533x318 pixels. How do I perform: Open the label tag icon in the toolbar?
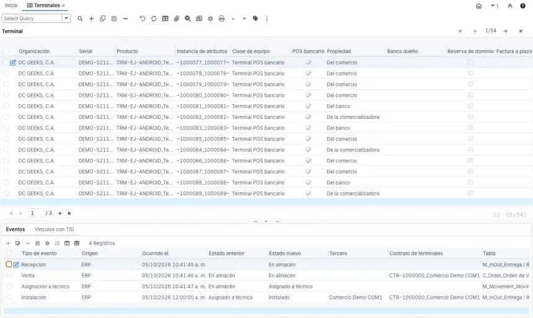[x=255, y=19]
